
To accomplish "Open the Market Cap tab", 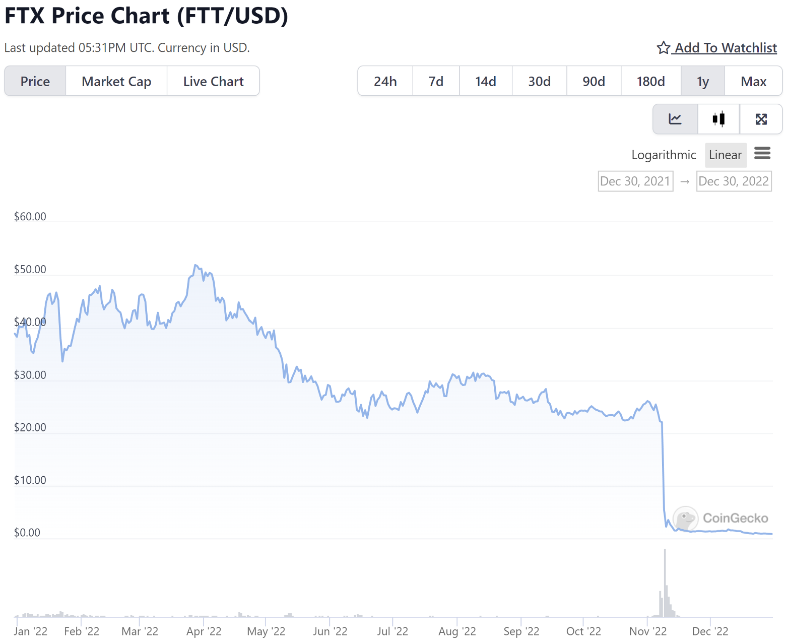I will coord(116,81).
